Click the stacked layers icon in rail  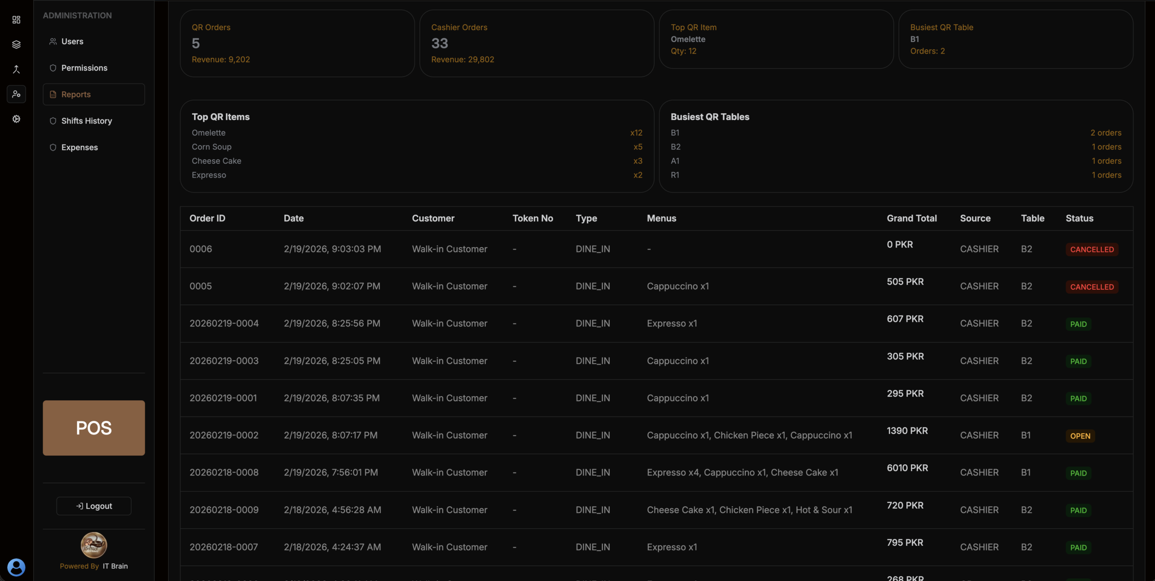tap(16, 45)
